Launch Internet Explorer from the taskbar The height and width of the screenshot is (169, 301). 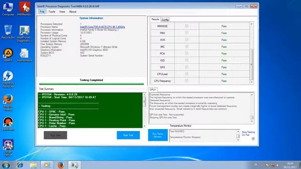[x=20, y=165]
